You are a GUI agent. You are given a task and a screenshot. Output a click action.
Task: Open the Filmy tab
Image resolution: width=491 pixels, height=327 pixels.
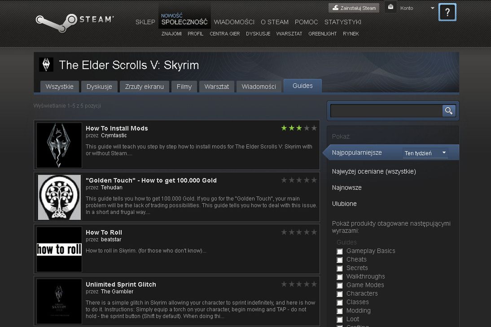click(184, 87)
